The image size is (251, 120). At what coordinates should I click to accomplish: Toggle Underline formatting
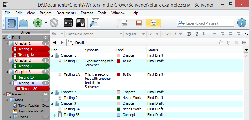(205, 34)
